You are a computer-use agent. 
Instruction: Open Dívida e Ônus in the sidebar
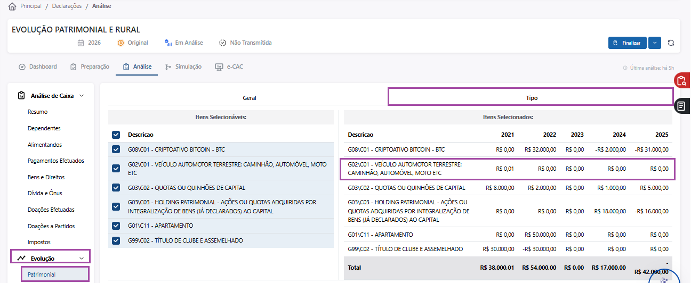(x=45, y=193)
